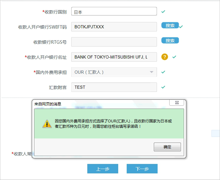Click the checkmark beside 国内外费用承担 dropdown
Screen dimensions: 220x180
(x=163, y=72)
